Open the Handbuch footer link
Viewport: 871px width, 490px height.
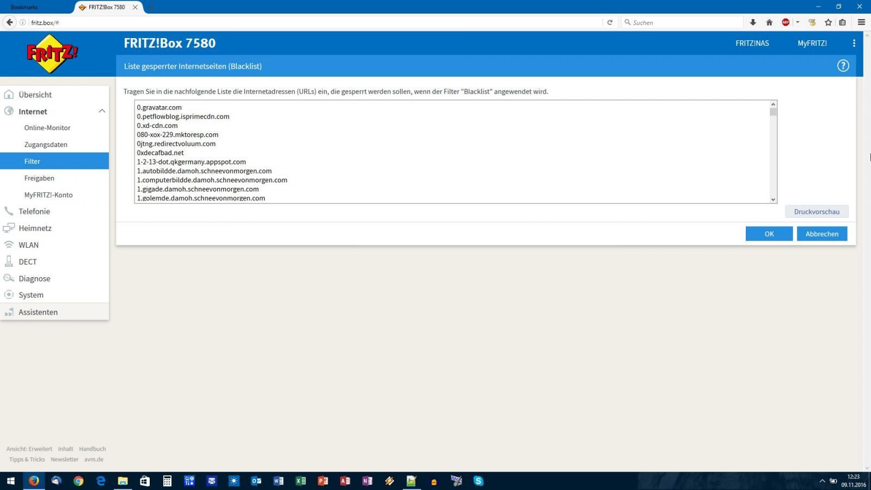(x=93, y=449)
